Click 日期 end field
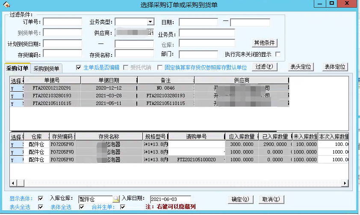360x215 pixels. pyautogui.click(x=250, y=23)
